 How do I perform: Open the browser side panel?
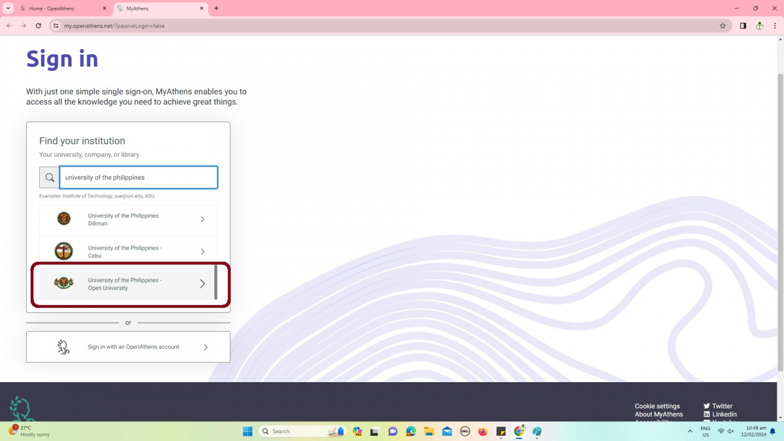pos(743,25)
